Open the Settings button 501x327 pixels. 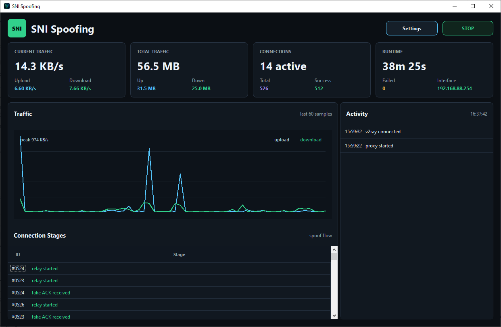[x=412, y=28]
